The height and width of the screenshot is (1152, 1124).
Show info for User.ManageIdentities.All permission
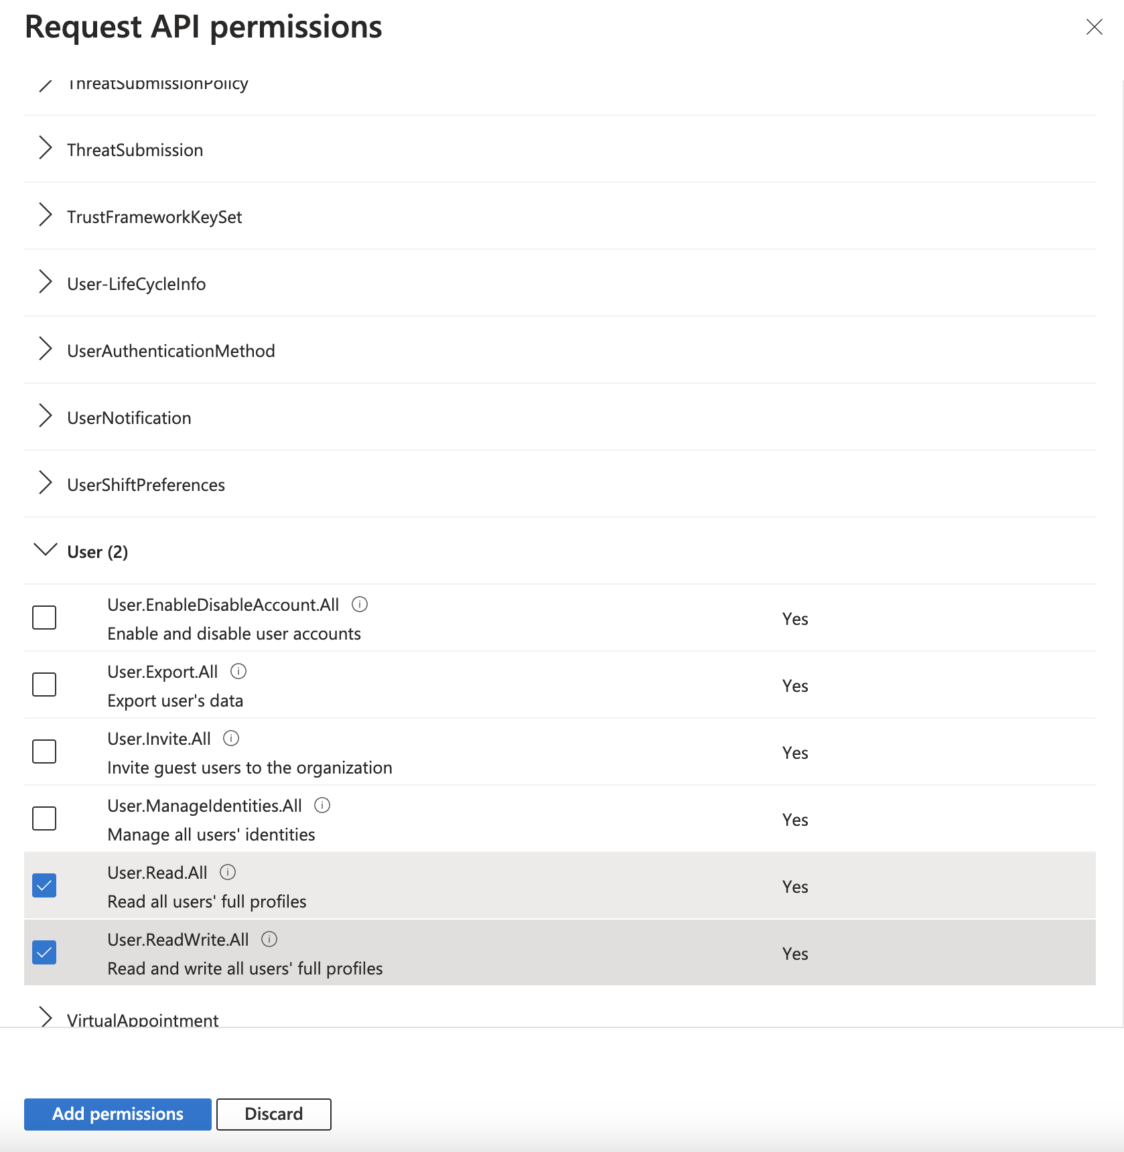point(322,805)
